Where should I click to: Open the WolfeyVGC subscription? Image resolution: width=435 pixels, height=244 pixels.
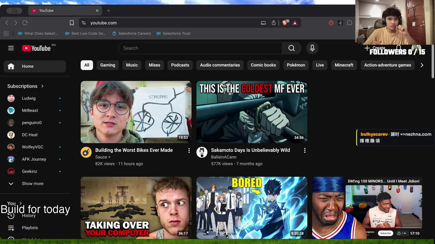(35, 147)
